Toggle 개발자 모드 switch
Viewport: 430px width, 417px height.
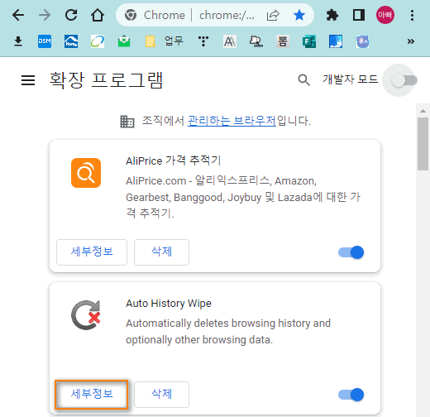coord(404,81)
